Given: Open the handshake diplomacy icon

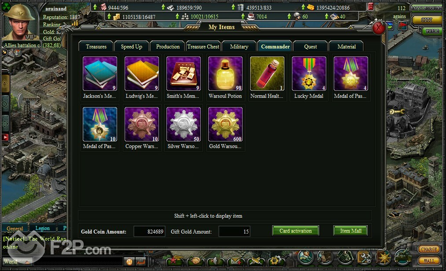Looking at the screenshot, I should (195, 261).
